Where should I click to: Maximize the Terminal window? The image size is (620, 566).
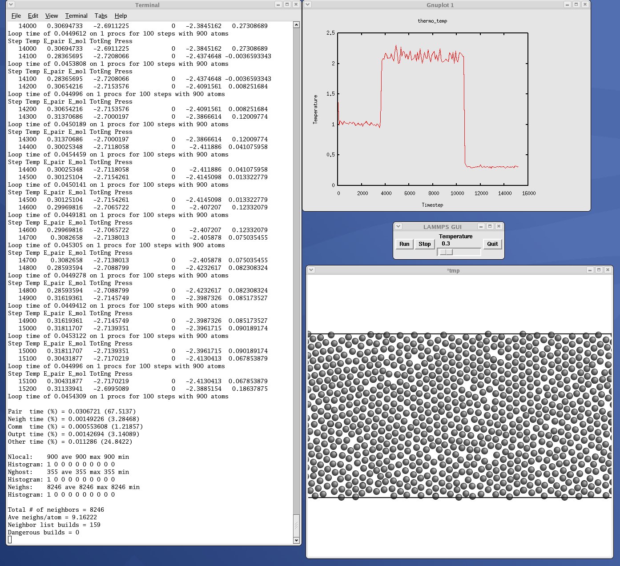287,4
